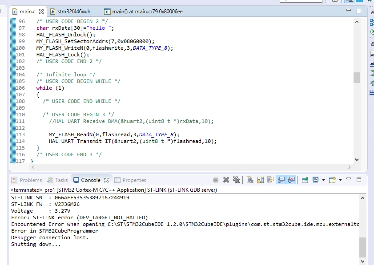This screenshot has height=265, width=374.
Task: Toggle show console when standard error changes
Action: (x=291, y=180)
